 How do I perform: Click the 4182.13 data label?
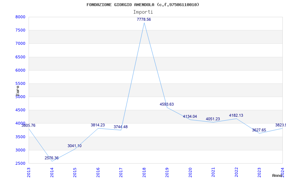pyautogui.click(x=236, y=115)
